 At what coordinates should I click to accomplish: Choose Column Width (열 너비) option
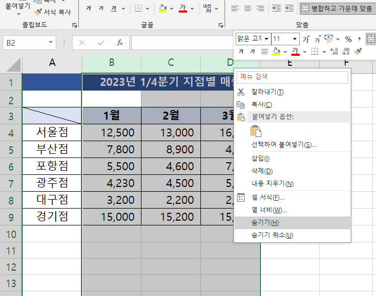[292, 210]
